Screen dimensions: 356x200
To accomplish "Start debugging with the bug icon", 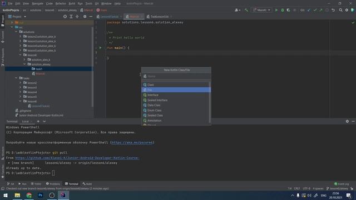I will pyautogui.click(x=283, y=10).
